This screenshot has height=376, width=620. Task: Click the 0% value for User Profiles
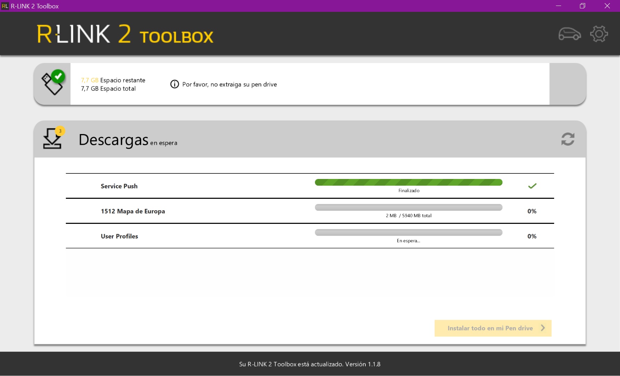[x=532, y=236]
